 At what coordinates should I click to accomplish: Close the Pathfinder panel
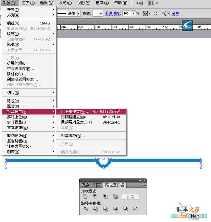145,180
